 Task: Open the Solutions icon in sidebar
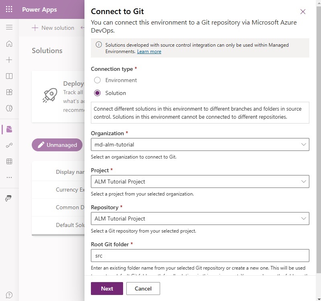(x=9, y=129)
